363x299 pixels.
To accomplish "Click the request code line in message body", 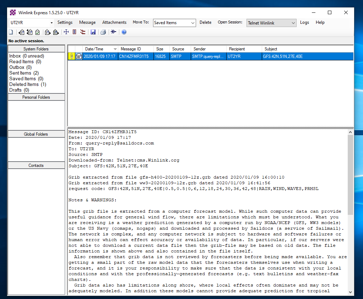I will tap(194, 189).
